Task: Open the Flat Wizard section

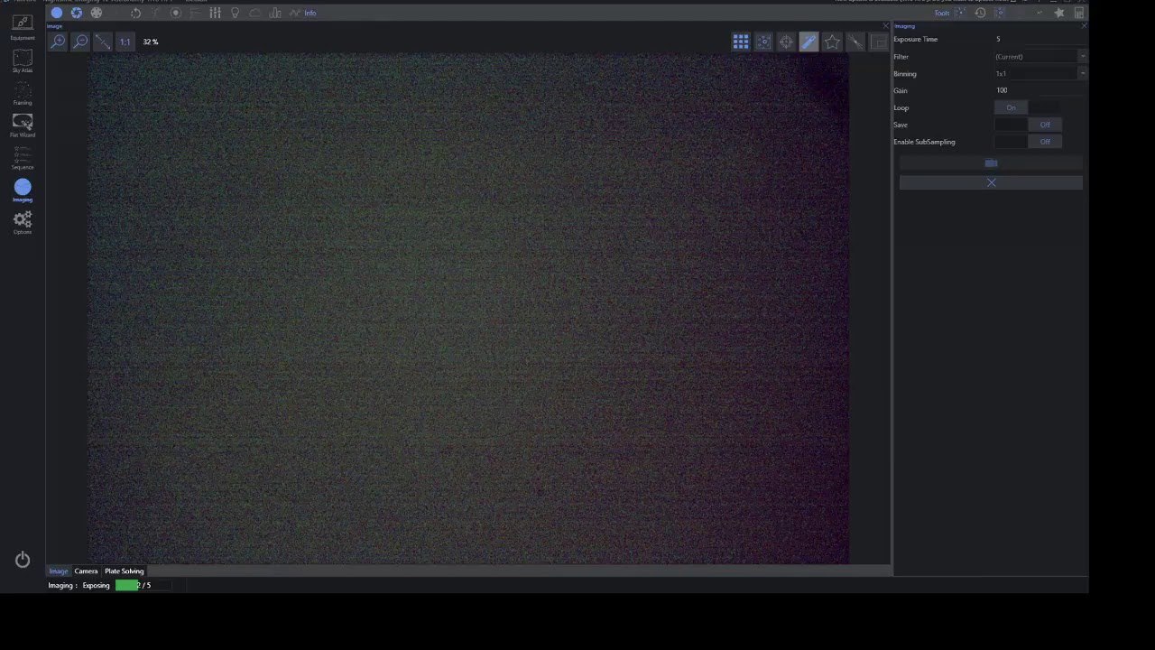Action: point(23,125)
